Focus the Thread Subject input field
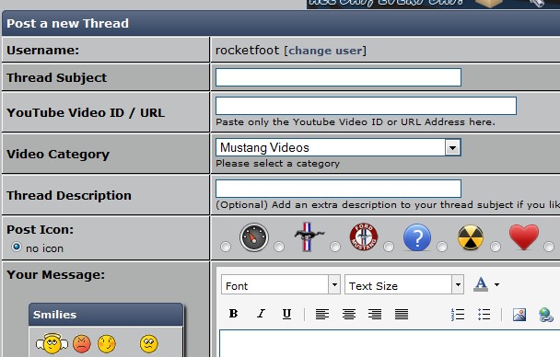 point(338,77)
